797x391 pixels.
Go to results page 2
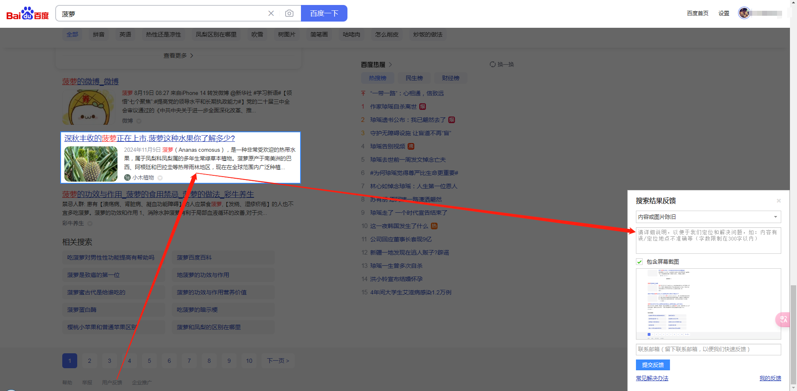pos(90,361)
